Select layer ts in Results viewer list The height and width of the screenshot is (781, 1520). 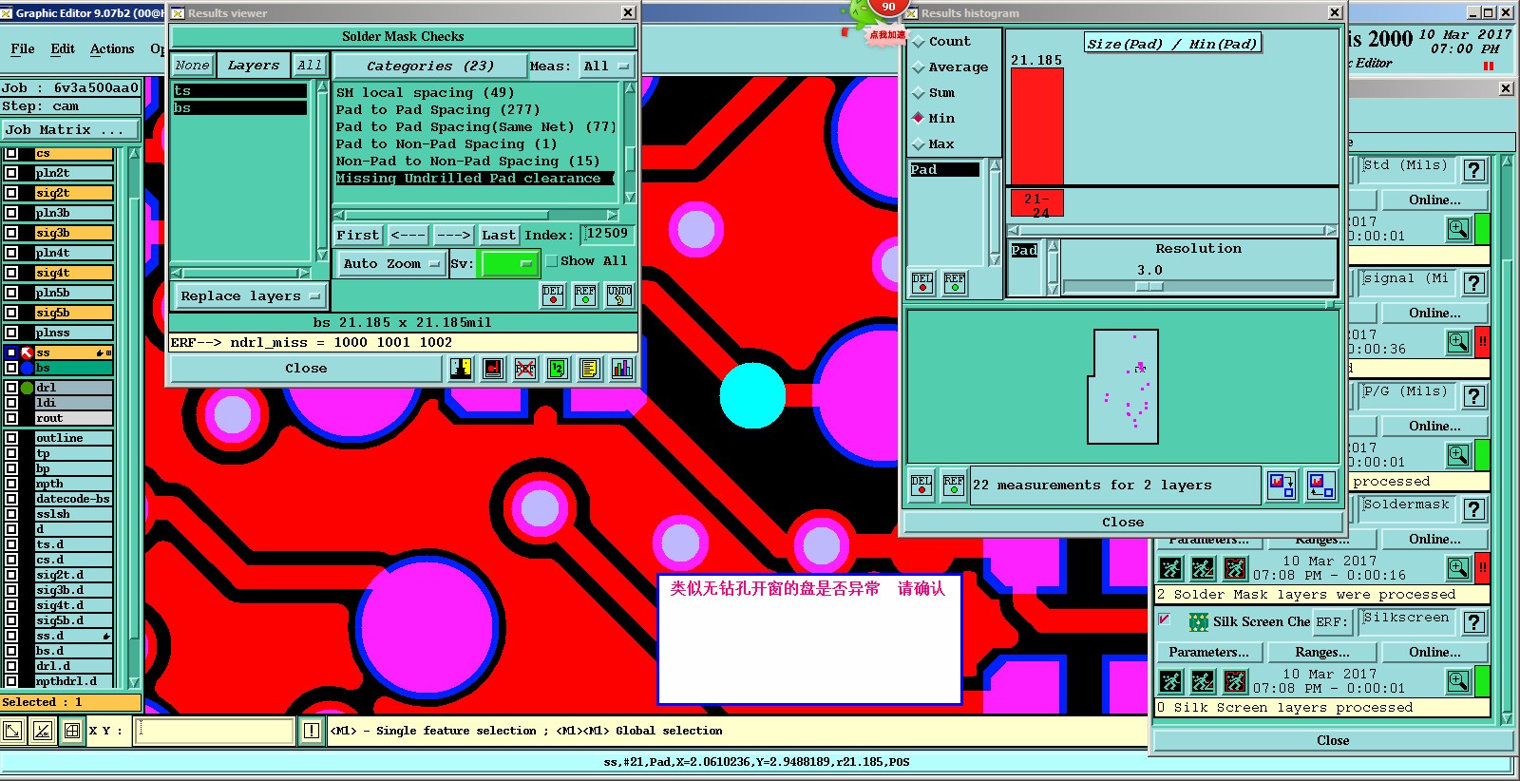[x=239, y=91]
